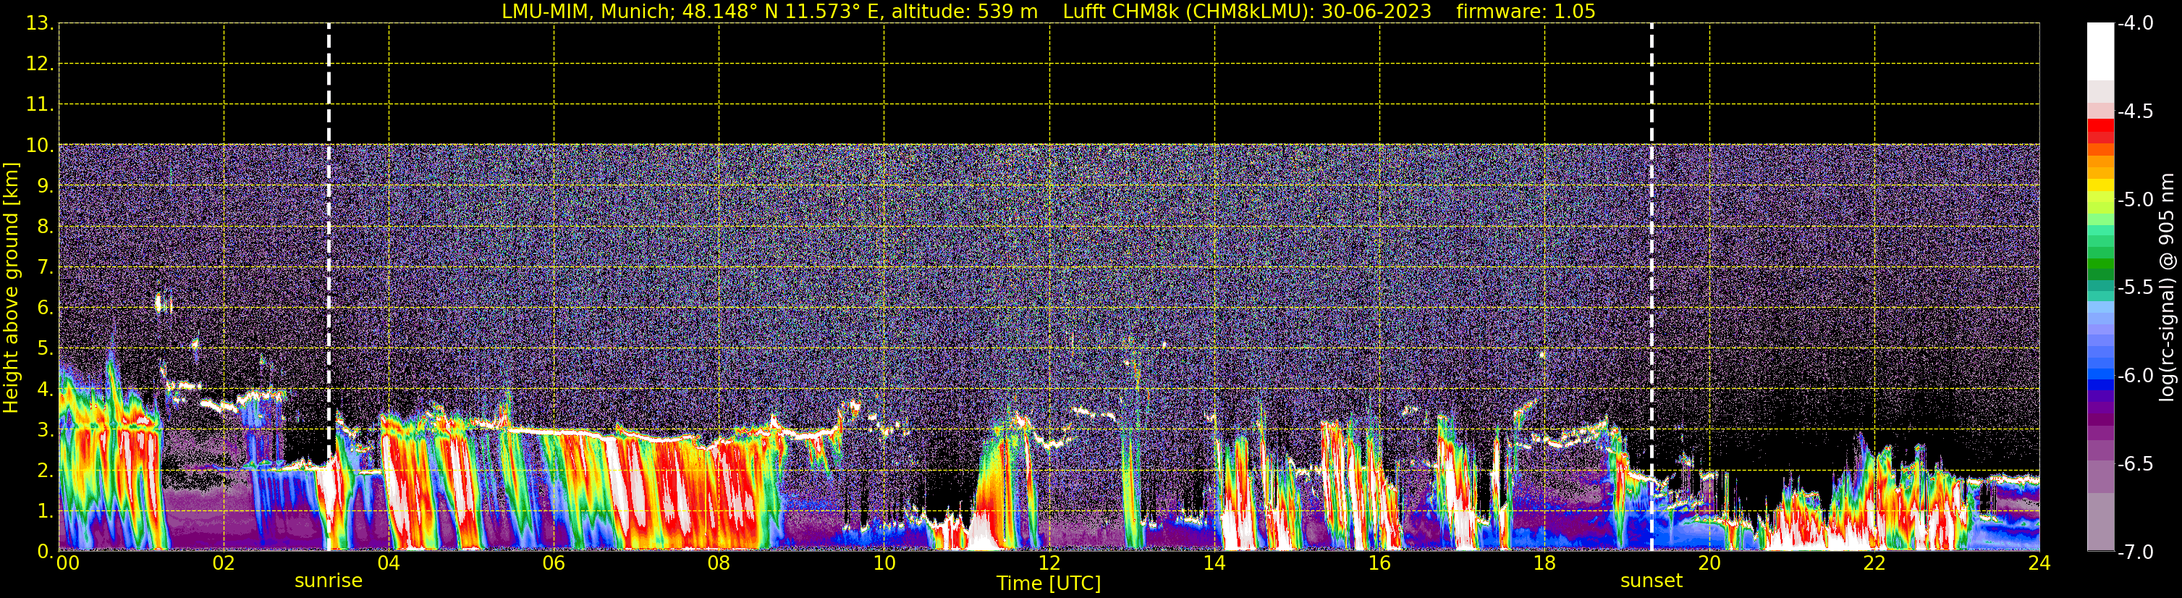The height and width of the screenshot is (598, 2182).
Task: Click the "08" tick label on the time axis
Action: [x=719, y=563]
